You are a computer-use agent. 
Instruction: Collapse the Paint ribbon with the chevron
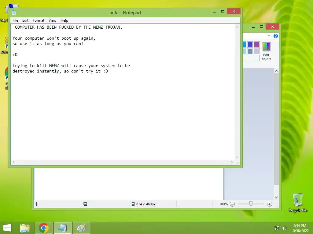click(x=269, y=36)
